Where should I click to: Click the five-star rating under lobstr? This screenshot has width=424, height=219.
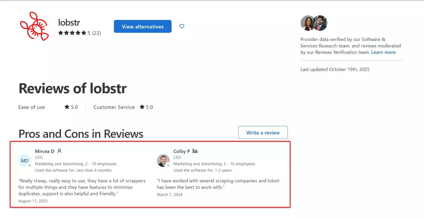72,33
